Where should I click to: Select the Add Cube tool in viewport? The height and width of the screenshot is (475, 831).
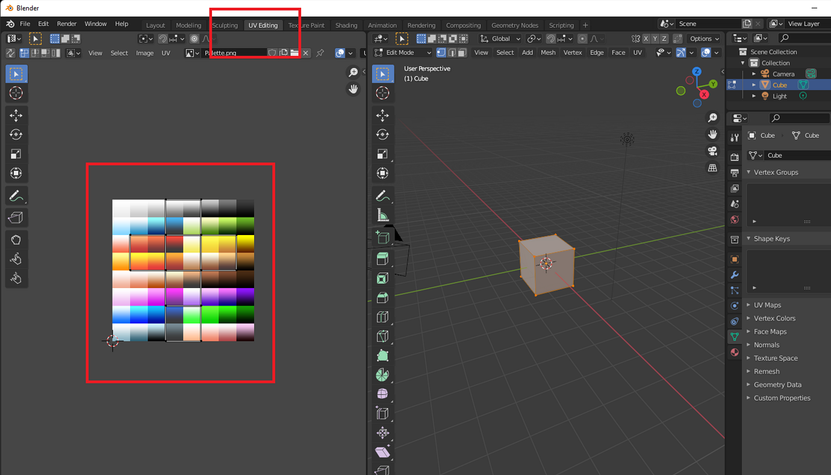(382, 237)
